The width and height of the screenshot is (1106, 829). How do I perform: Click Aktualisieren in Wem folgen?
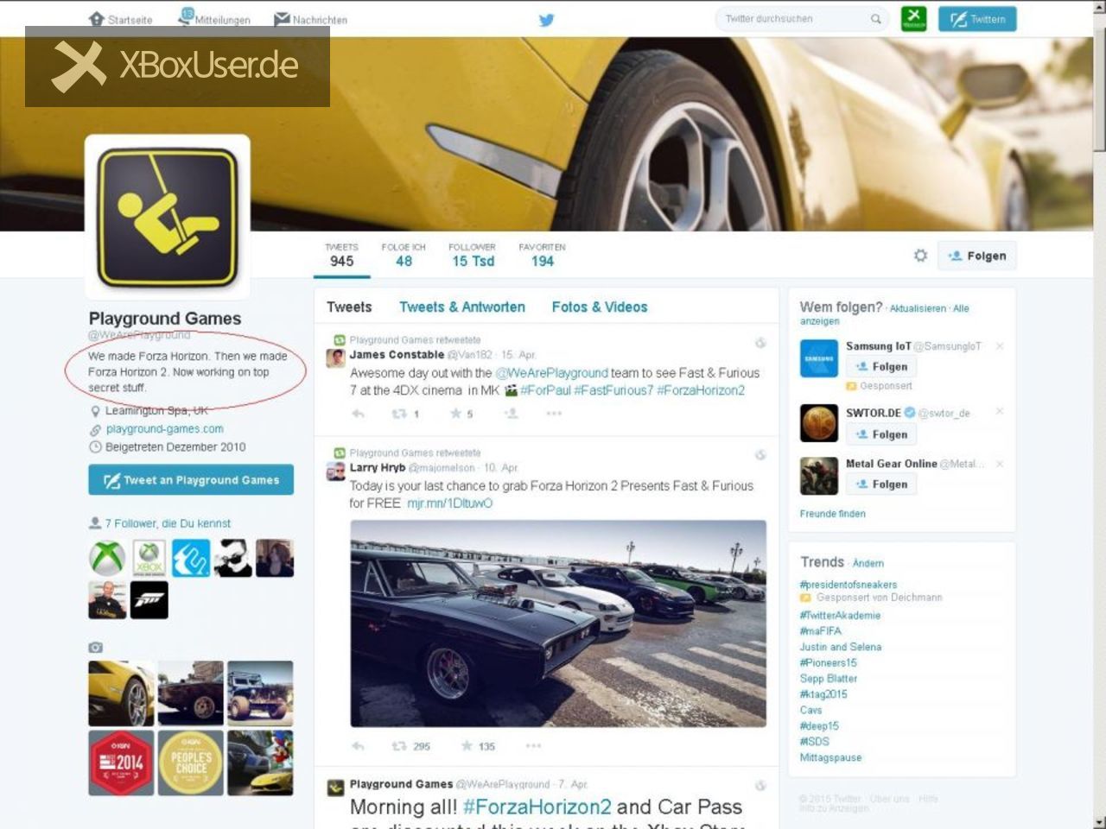coord(918,308)
